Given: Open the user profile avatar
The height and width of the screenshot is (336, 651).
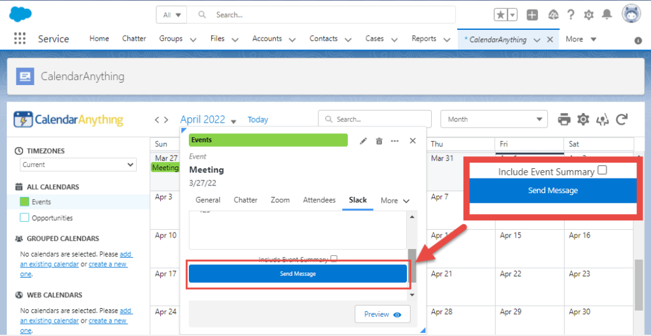Looking at the screenshot, I should (631, 14).
